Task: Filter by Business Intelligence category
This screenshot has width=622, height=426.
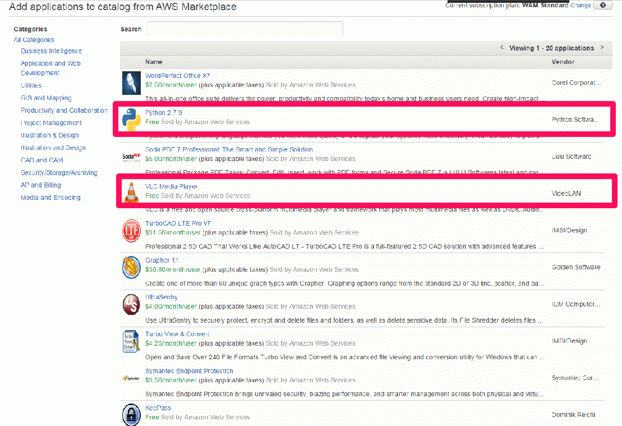Action: click(51, 51)
